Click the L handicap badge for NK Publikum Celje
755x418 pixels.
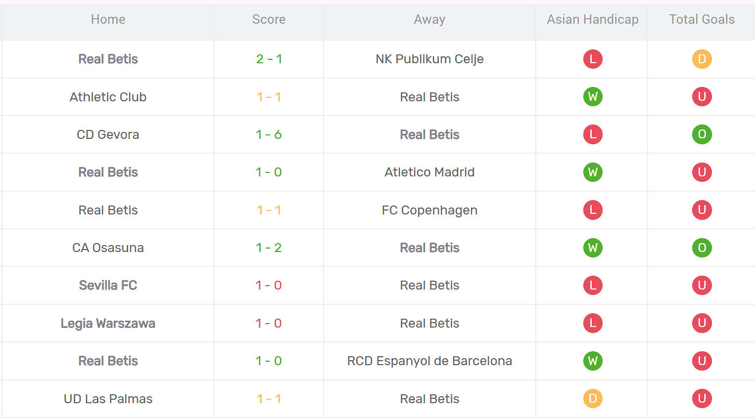(x=593, y=59)
